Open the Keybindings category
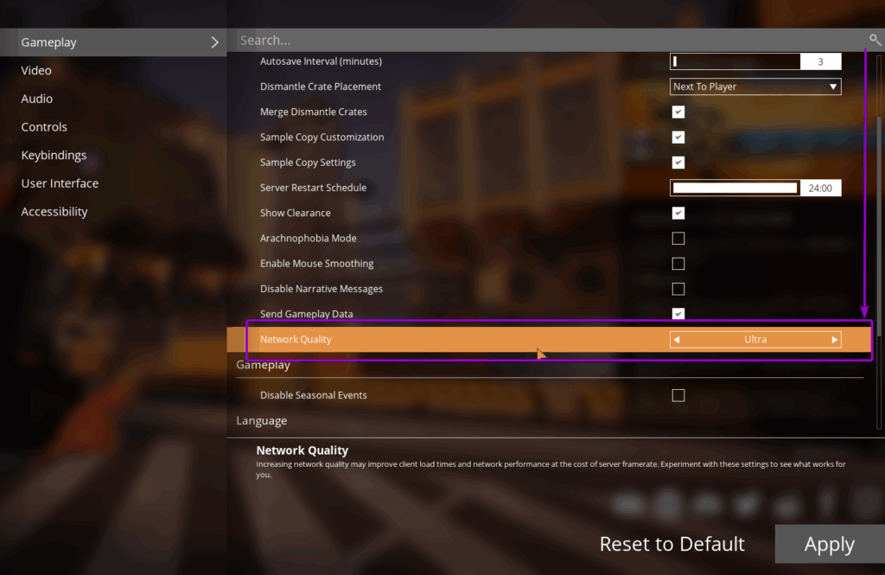This screenshot has width=885, height=575. point(54,156)
